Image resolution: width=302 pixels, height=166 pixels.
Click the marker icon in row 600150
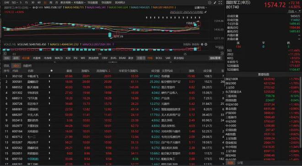[x=49, y=159]
